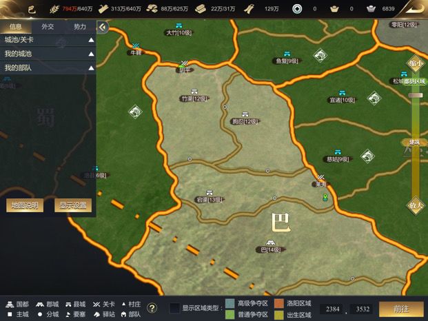Click 缩小 to zoom out map
Viewport: 428px width, 321px height.
pyautogui.click(x=416, y=63)
